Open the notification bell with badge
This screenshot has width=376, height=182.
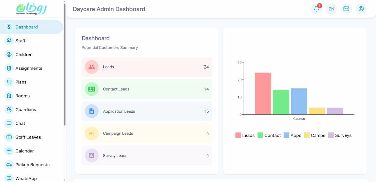click(316, 9)
